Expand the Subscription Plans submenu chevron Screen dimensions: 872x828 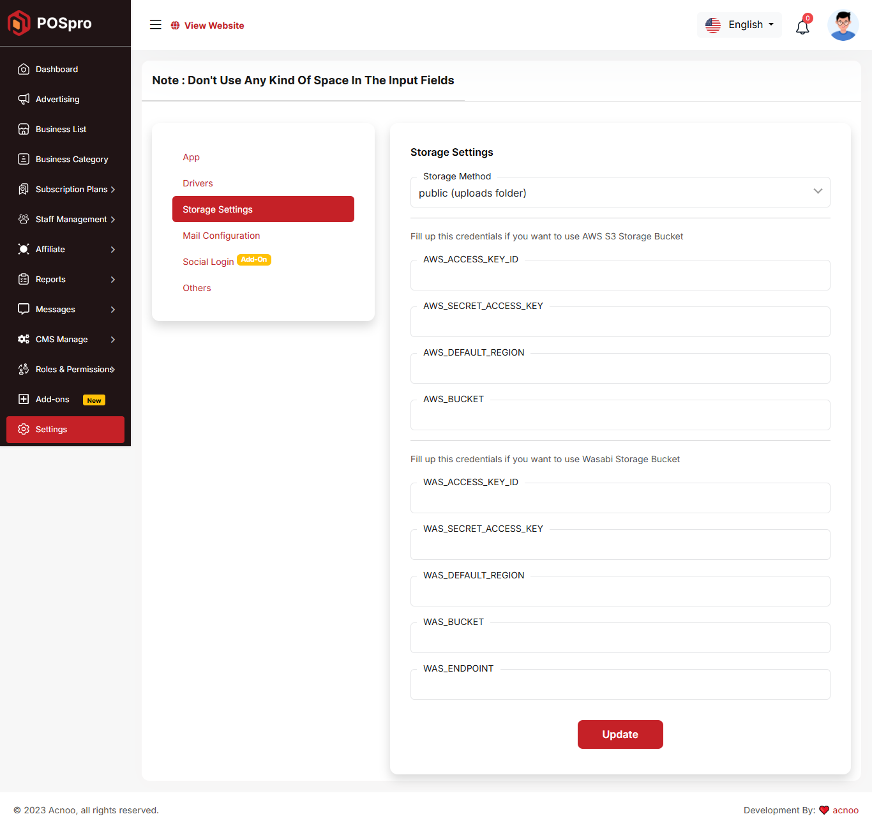point(113,190)
